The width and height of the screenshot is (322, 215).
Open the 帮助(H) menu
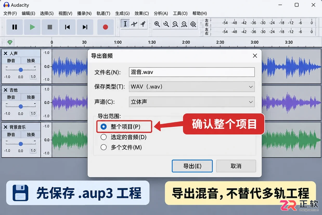click(200, 13)
